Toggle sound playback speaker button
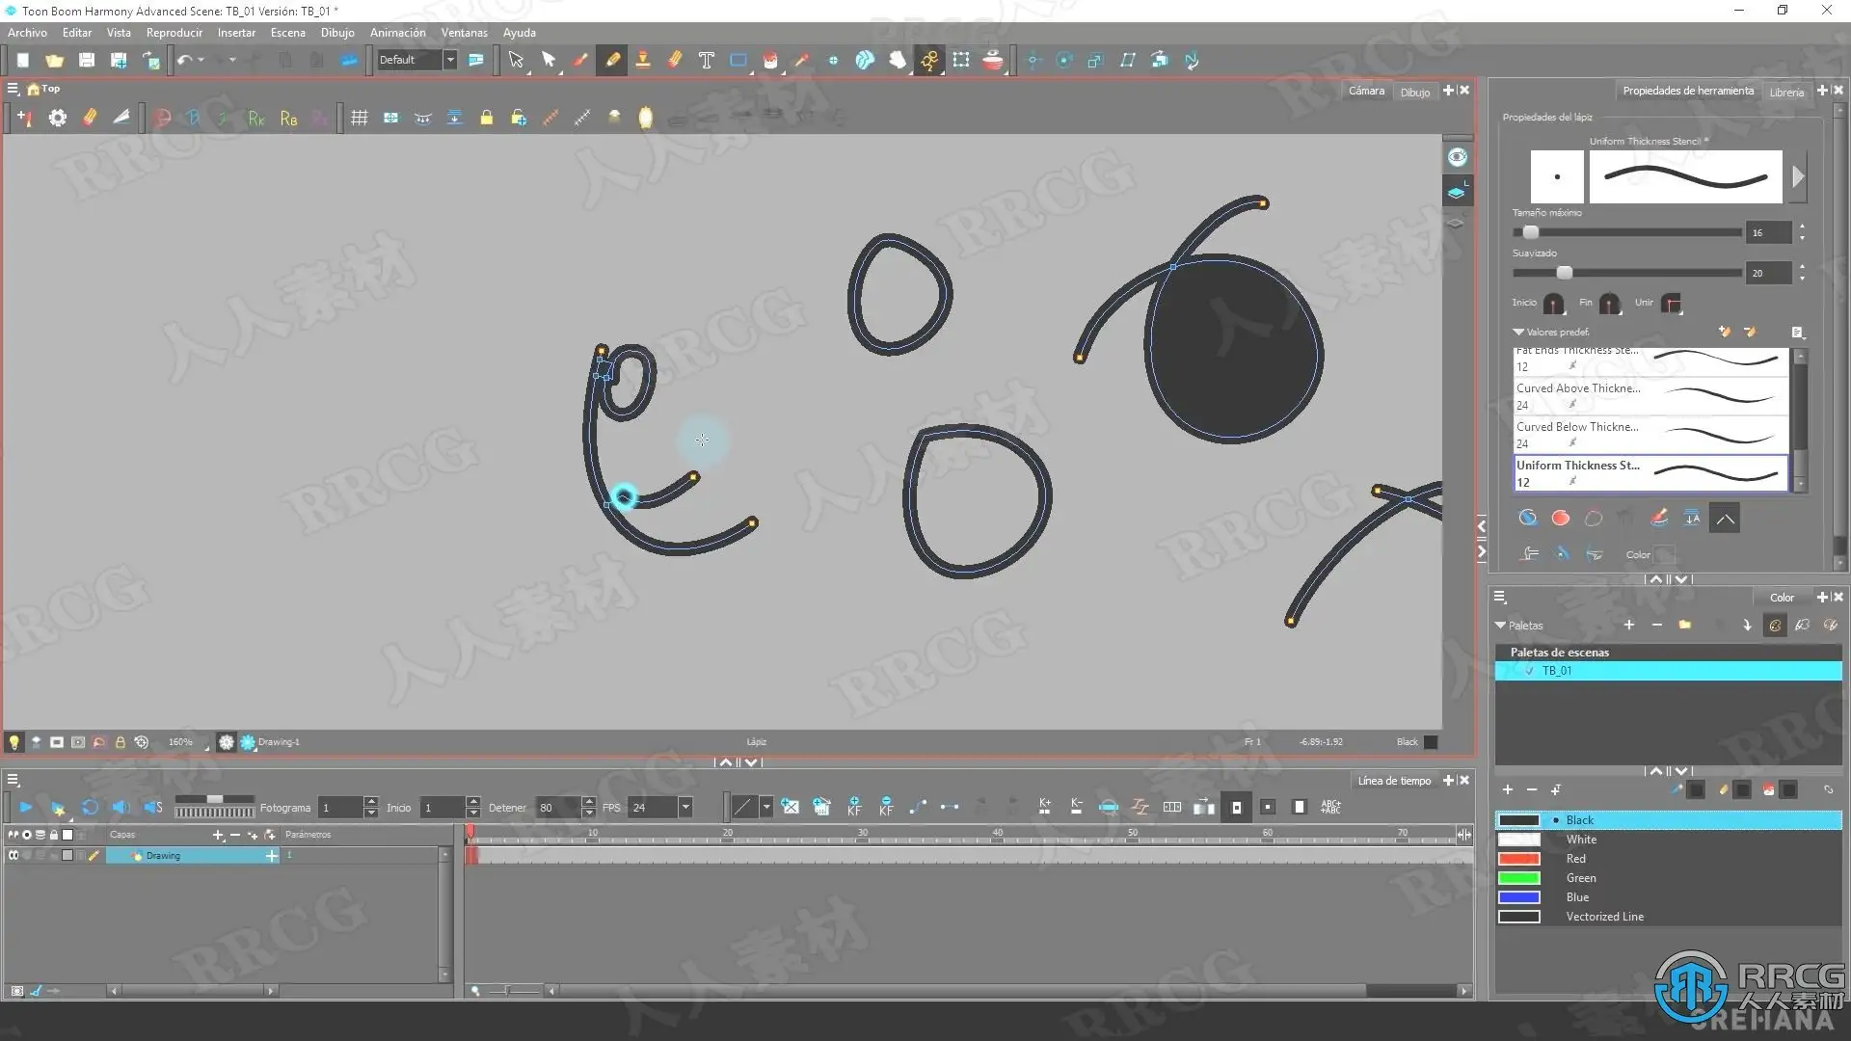The image size is (1851, 1041). pyautogui.click(x=121, y=808)
